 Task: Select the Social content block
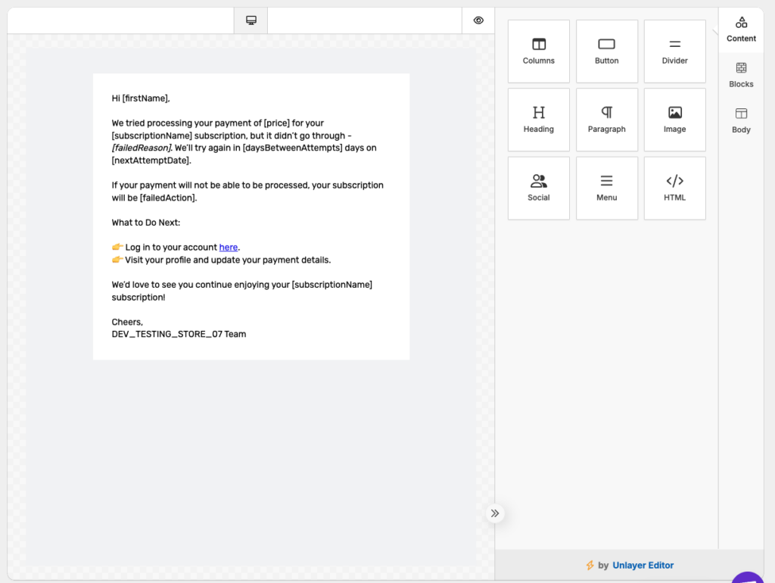coord(538,188)
